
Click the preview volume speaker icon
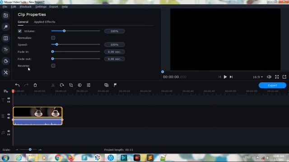click(x=269, y=77)
